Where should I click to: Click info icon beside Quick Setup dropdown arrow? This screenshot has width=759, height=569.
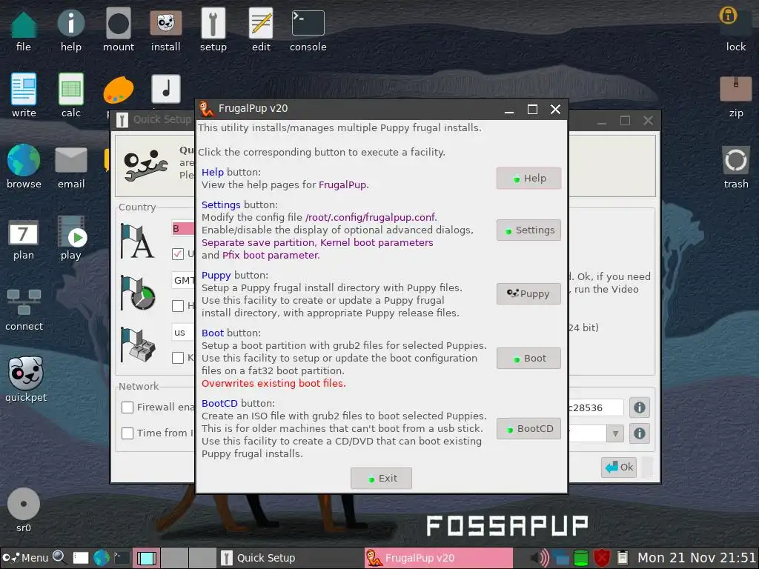click(639, 433)
